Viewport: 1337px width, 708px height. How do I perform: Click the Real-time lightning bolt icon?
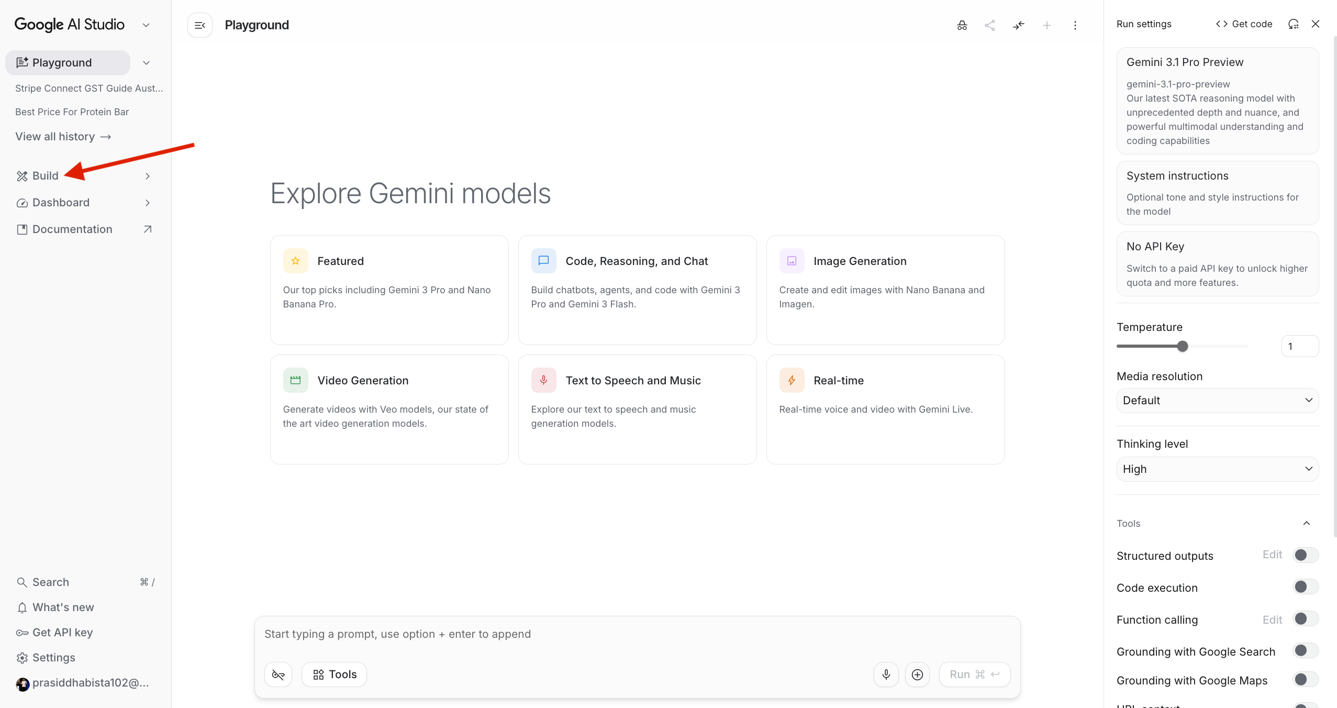coord(792,380)
